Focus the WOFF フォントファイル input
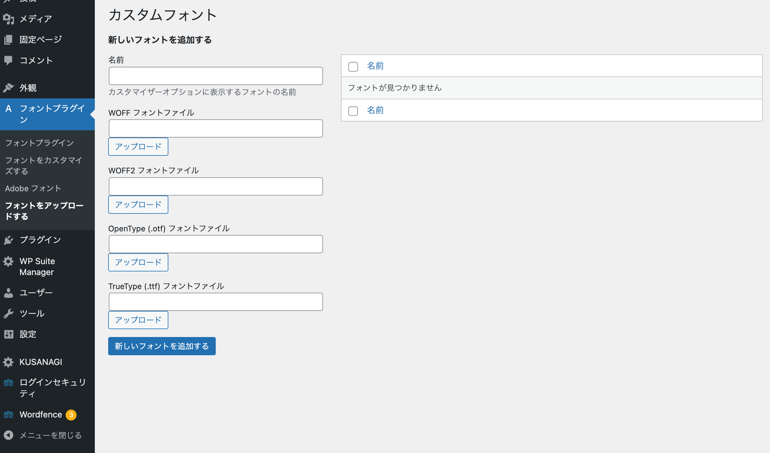Viewport: 770px width, 453px height. click(x=216, y=128)
